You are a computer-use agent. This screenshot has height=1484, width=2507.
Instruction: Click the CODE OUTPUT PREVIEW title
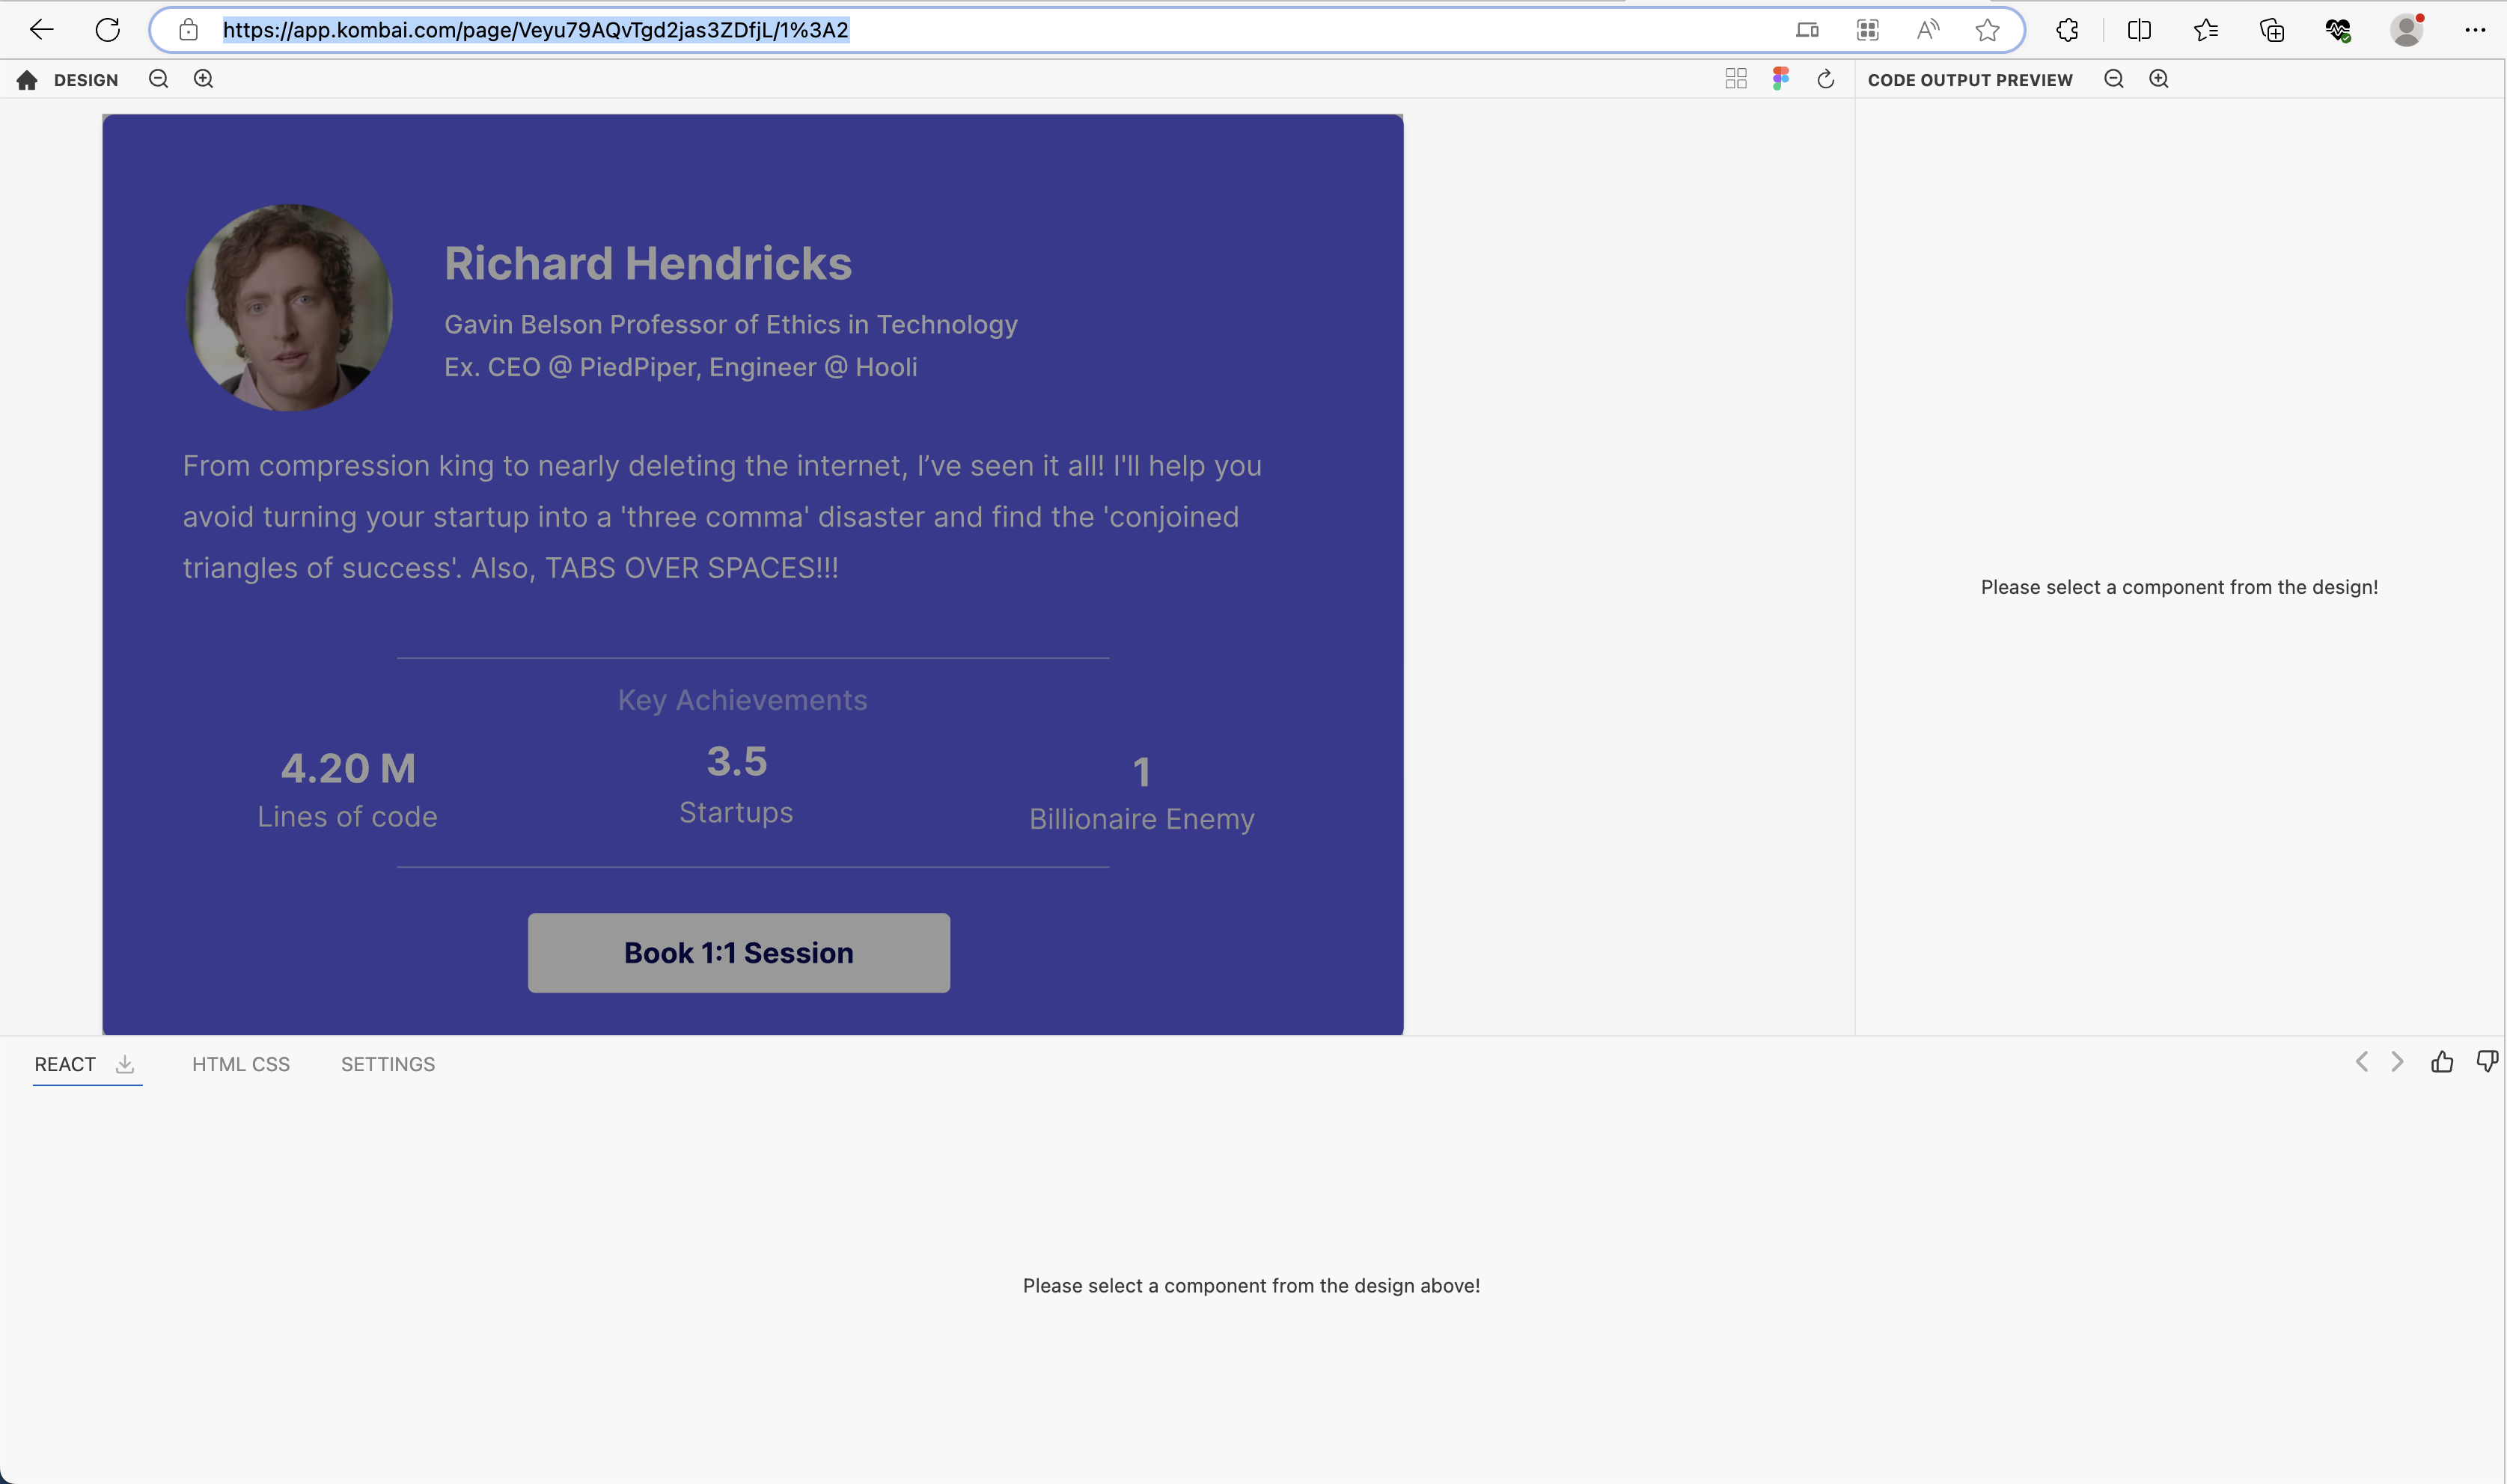pyautogui.click(x=1970, y=80)
